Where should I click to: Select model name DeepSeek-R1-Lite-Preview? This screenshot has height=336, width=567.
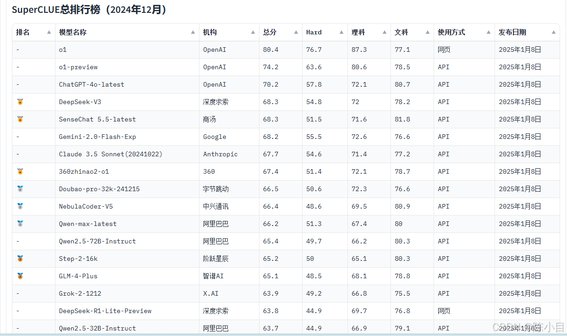click(105, 311)
